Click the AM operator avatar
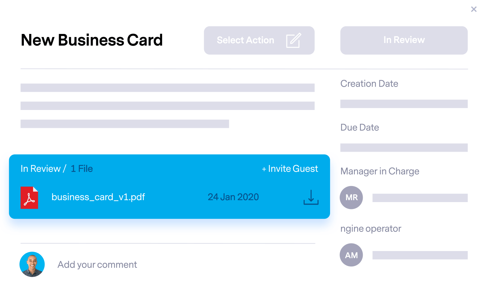 (x=351, y=255)
